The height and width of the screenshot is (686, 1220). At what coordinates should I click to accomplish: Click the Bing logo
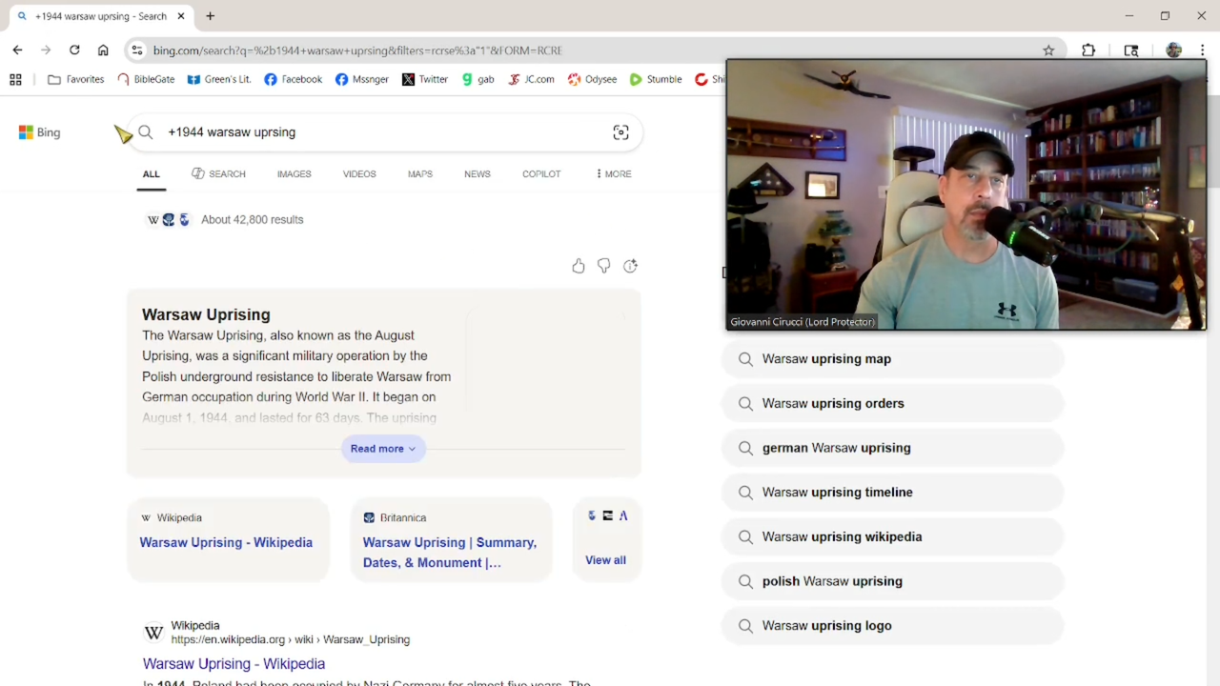(40, 132)
